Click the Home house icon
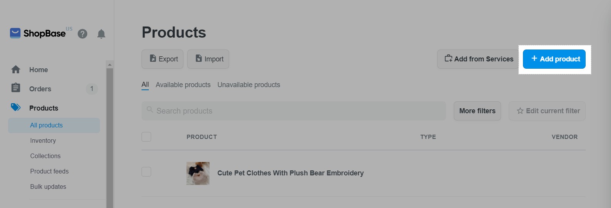The width and height of the screenshot is (611, 208). 16,69
